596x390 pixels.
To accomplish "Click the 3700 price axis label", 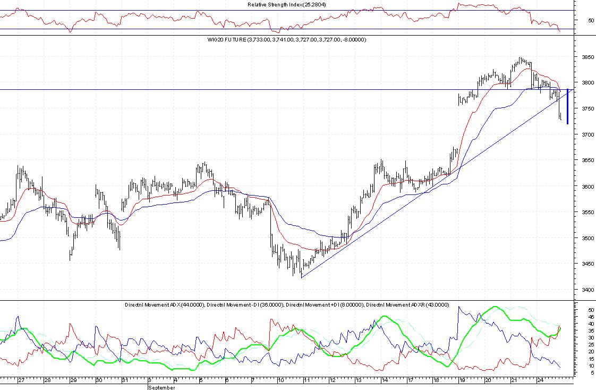I will (x=588, y=134).
